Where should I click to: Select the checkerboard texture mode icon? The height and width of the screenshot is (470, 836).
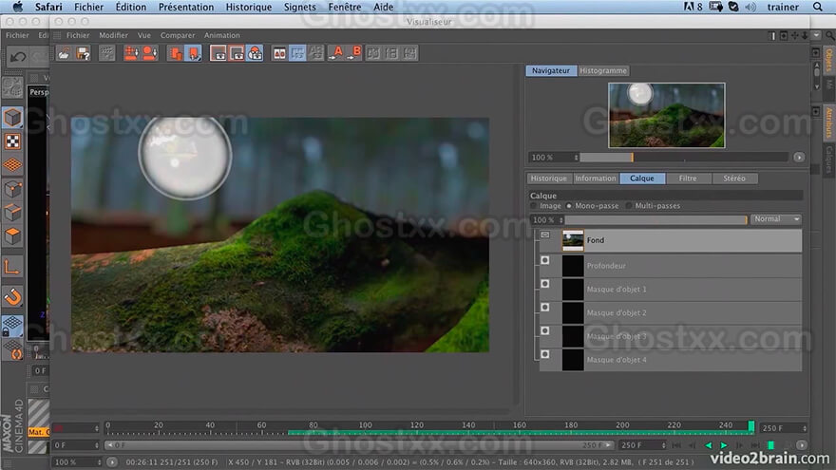pos(12,141)
